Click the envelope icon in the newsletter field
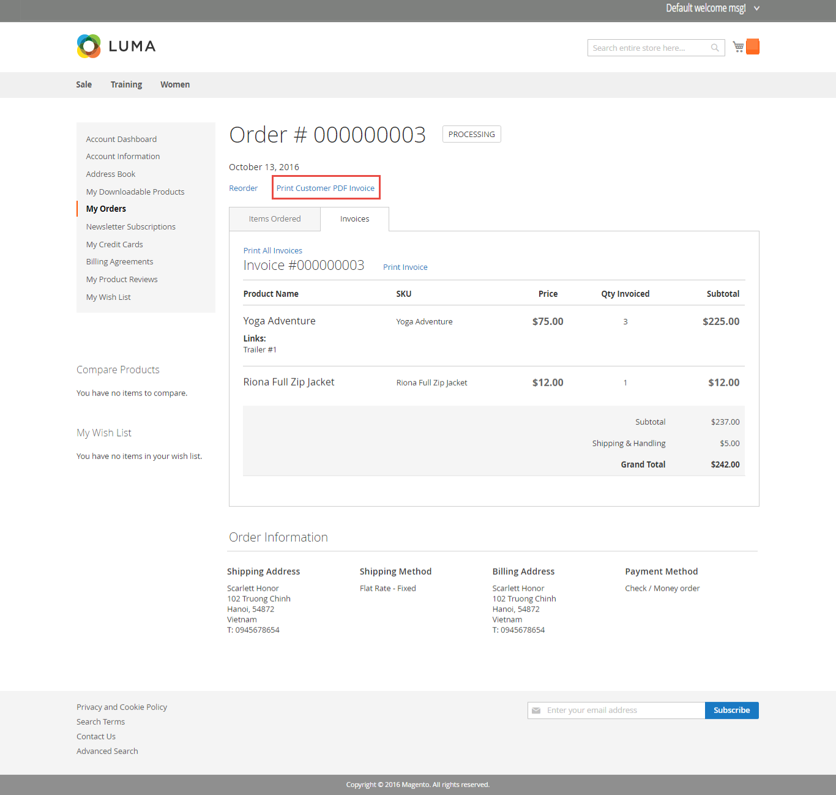 tap(537, 710)
